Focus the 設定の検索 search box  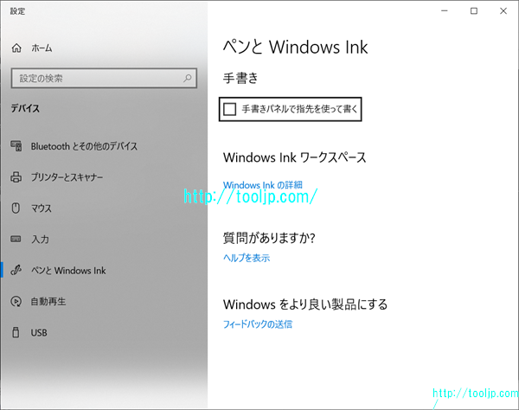pyautogui.click(x=104, y=78)
